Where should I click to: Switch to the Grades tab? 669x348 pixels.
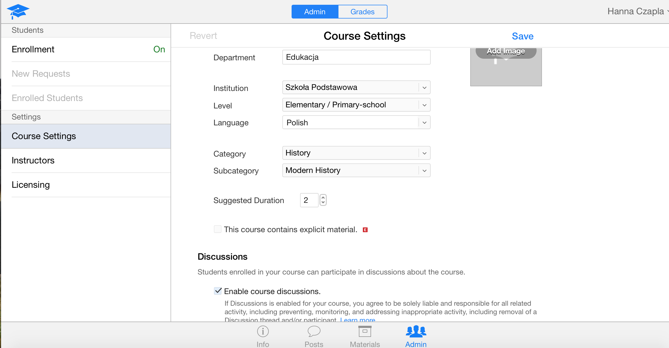tap(362, 12)
